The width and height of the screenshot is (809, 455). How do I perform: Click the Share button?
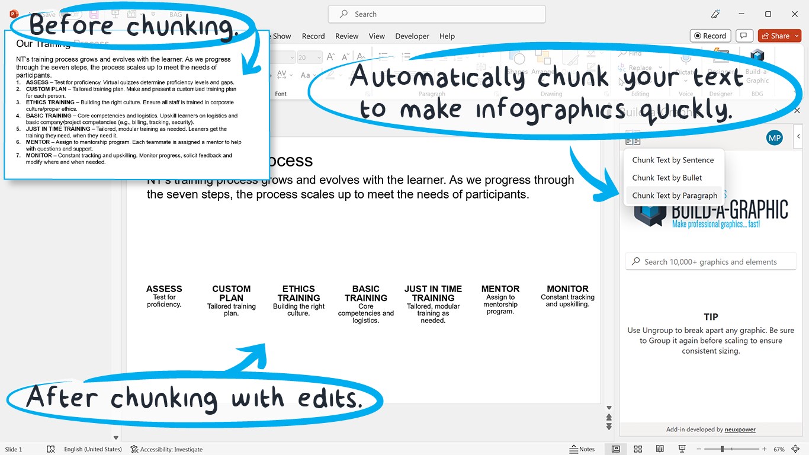[x=775, y=36]
